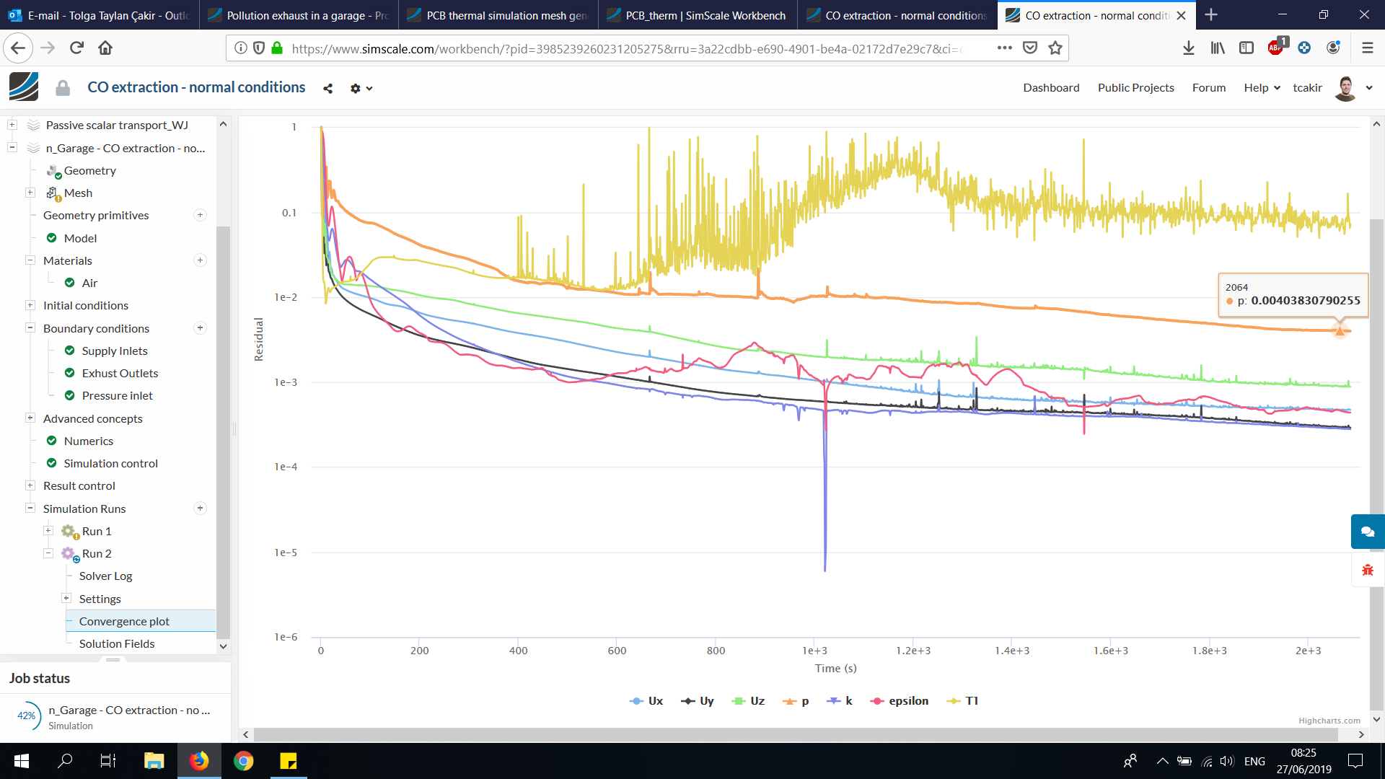Expand the Run 1 tree node
Screen dimensions: 1385x779
pyautogui.click(x=48, y=531)
